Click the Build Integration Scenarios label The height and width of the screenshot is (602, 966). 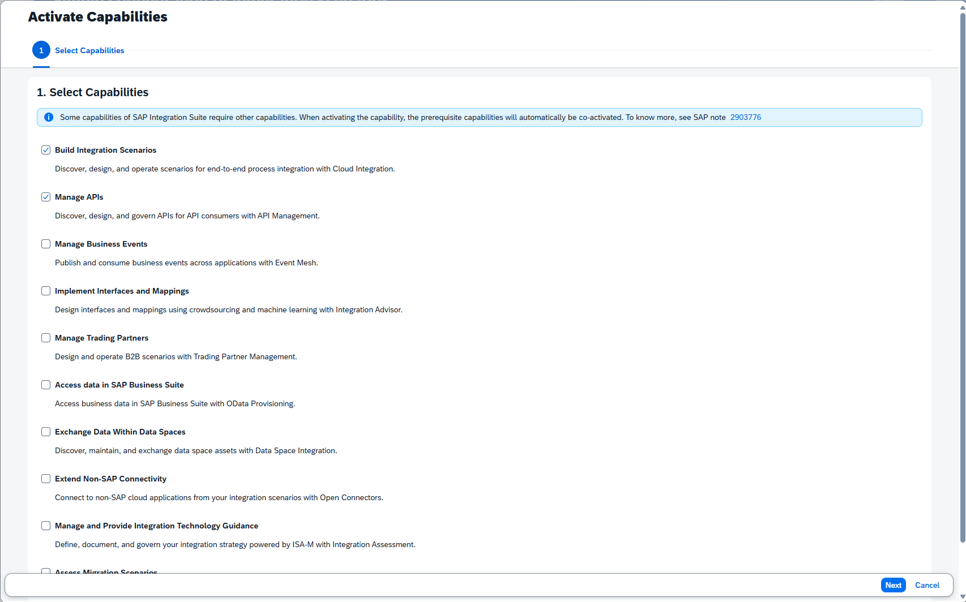click(x=105, y=150)
